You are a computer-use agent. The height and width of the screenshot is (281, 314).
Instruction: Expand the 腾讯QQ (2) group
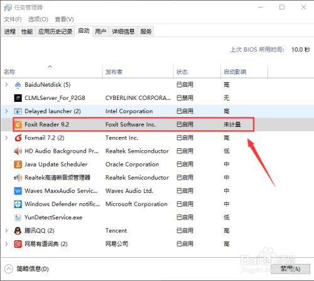(6, 231)
